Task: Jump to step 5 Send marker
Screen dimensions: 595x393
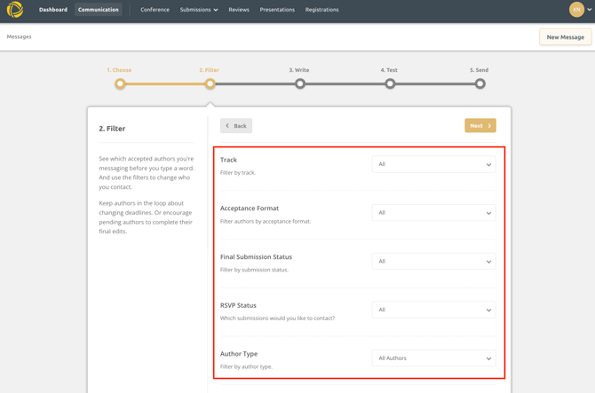Action: tap(480, 83)
